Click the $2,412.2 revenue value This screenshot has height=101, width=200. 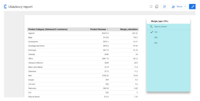pyautogui.click(x=105, y=33)
